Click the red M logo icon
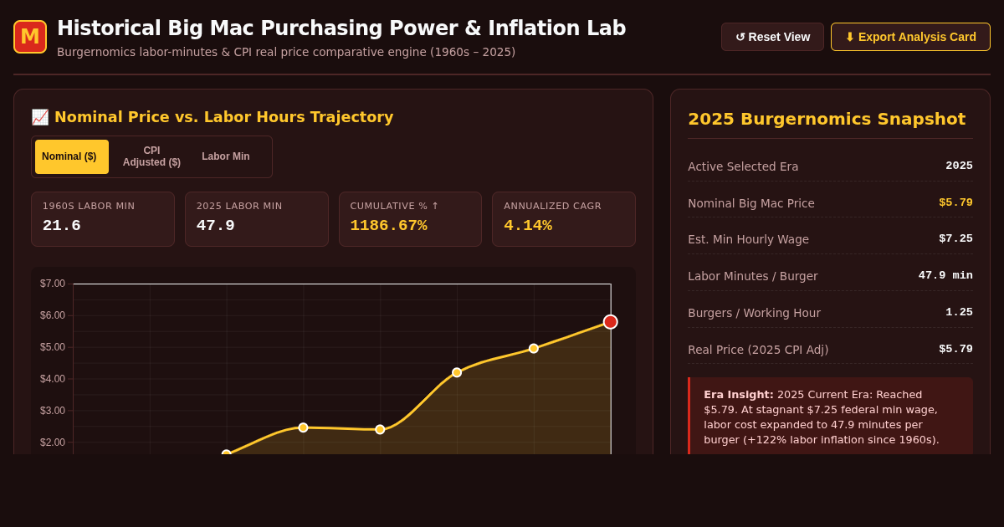Viewport: 1004px width, 527px height. click(30, 37)
